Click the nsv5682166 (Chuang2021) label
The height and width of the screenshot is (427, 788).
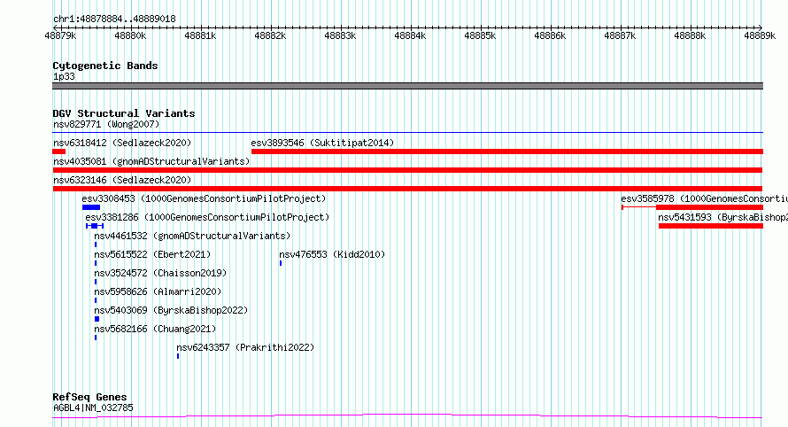coord(155,329)
